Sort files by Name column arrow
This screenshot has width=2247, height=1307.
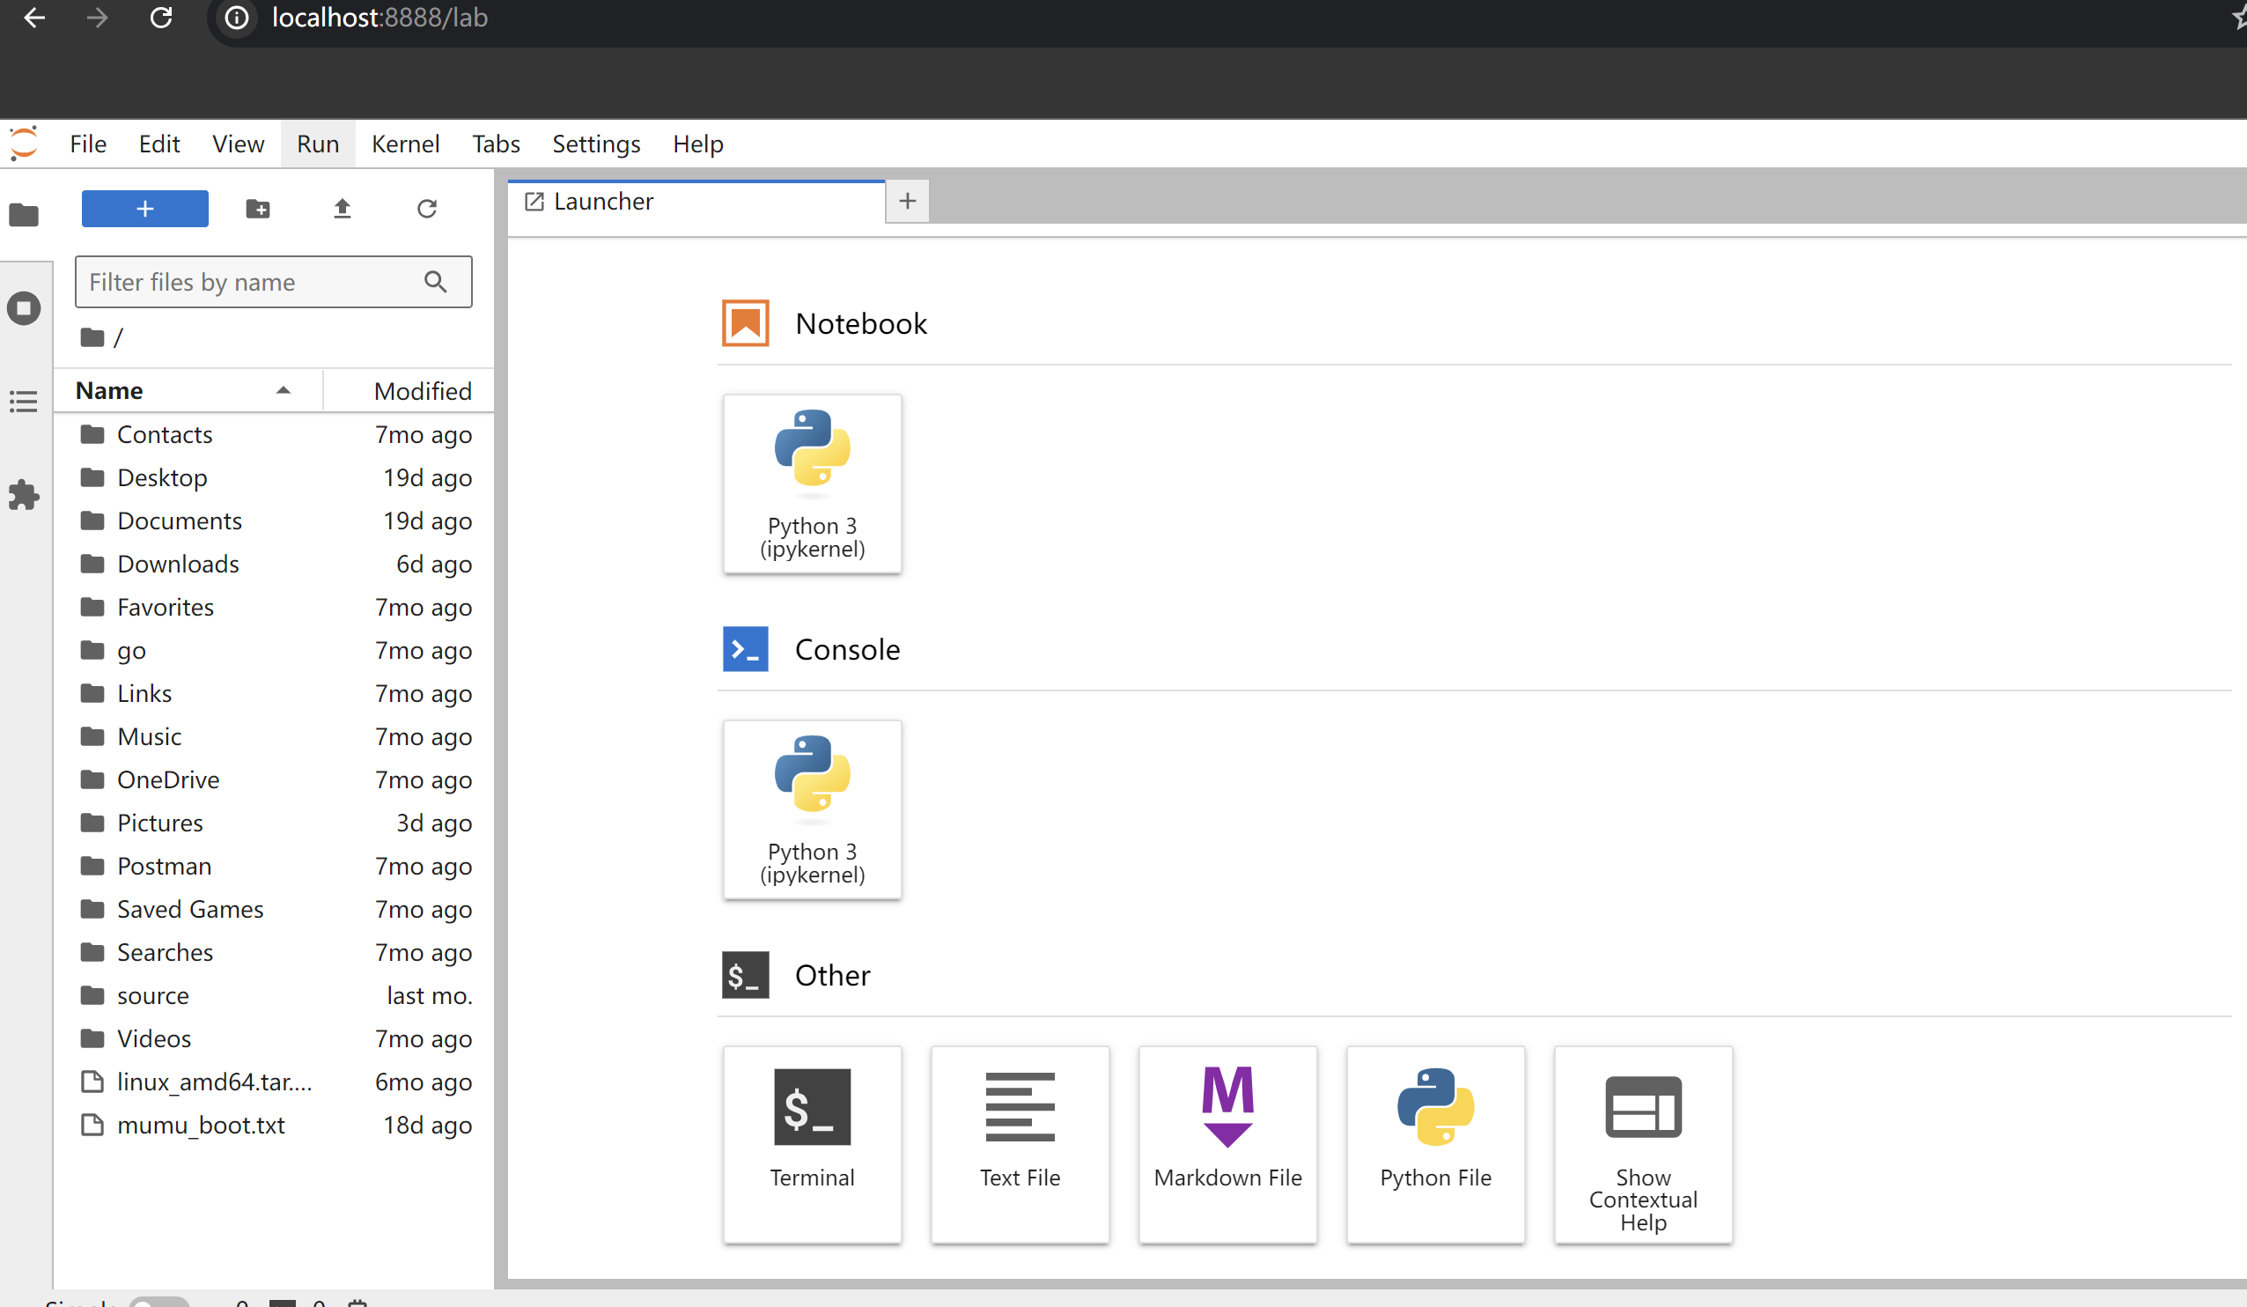coord(283,391)
